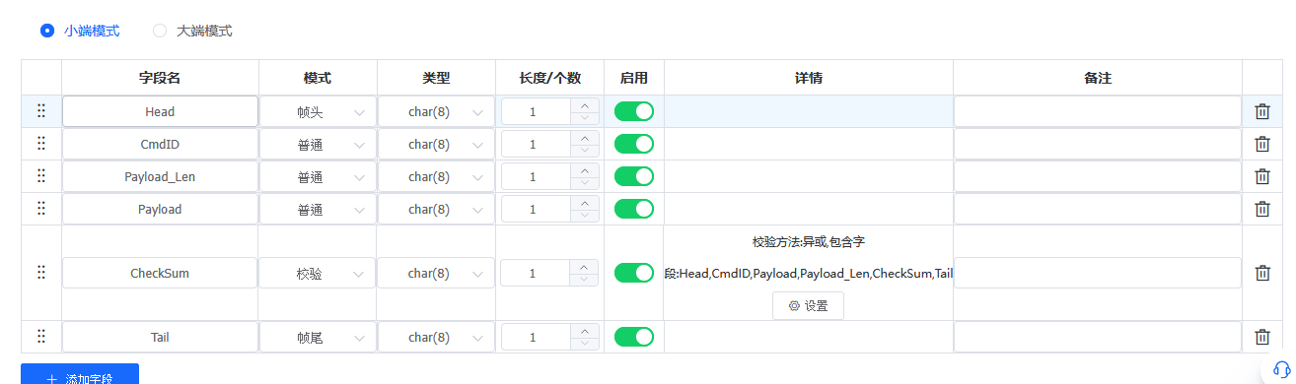This screenshot has height=384, width=1296.
Task: Edit the CheckSum field name input
Action: point(160,273)
